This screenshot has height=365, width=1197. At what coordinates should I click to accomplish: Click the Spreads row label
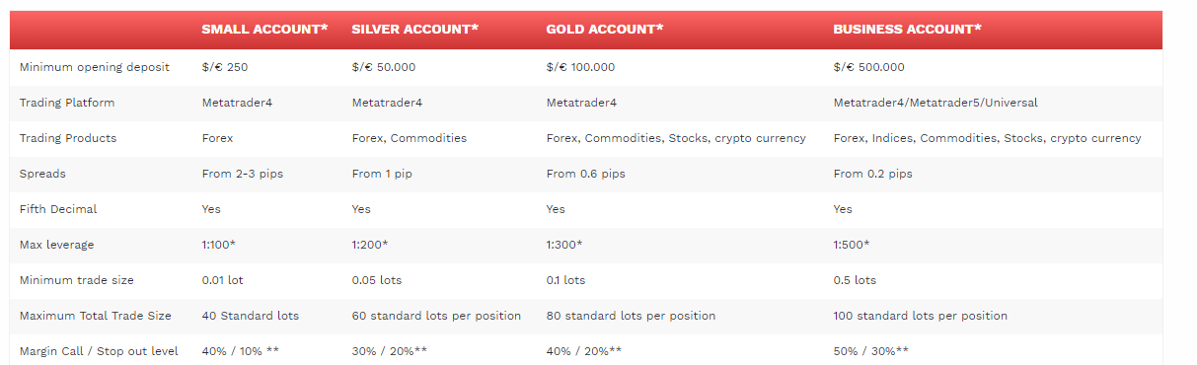click(41, 174)
